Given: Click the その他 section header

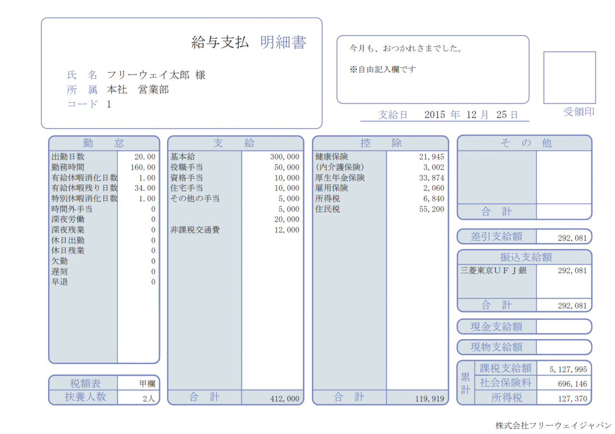Looking at the screenshot, I should click(524, 143).
